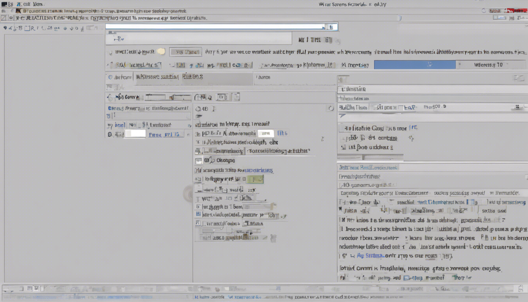The image size is (528, 302).
Task: Select the blue highlighted tab in the tab row
Action: click(x=414, y=65)
